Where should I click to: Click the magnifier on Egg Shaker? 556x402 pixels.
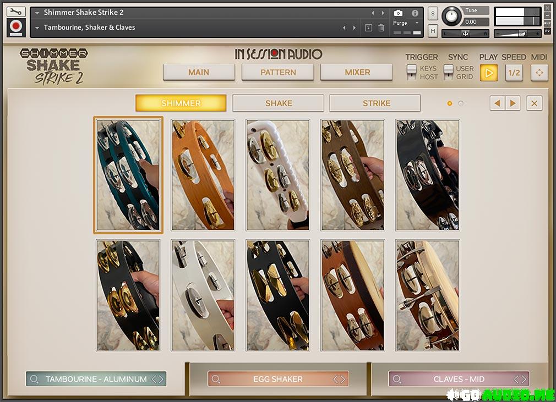[216, 379]
